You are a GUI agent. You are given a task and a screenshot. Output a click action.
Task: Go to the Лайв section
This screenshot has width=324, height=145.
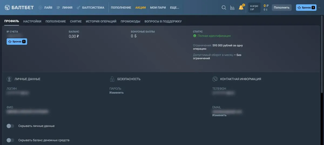pyautogui.click(x=45, y=8)
